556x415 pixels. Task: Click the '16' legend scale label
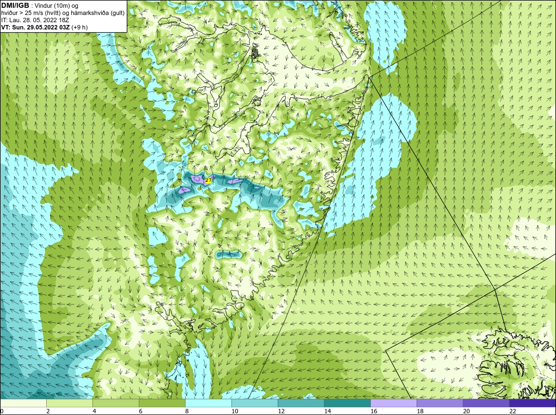[374, 411]
